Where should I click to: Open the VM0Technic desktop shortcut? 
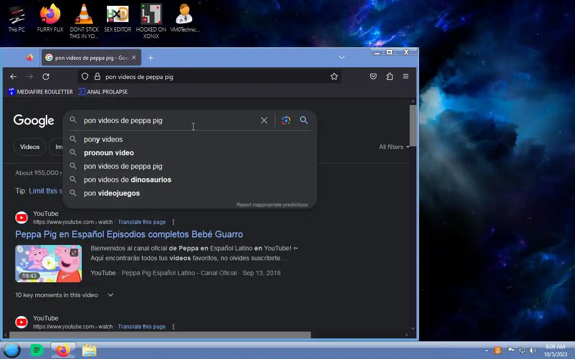(x=185, y=18)
